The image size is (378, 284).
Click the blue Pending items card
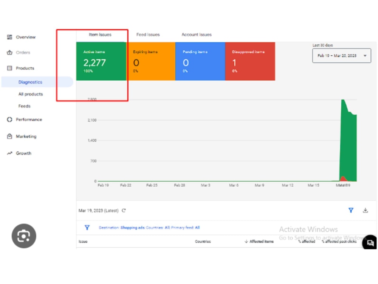(x=200, y=61)
